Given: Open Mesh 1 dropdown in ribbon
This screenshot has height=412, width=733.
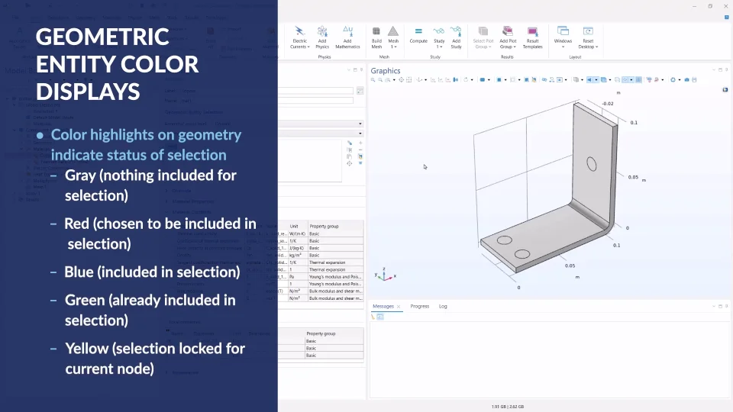Looking at the screenshot, I should tap(394, 47).
